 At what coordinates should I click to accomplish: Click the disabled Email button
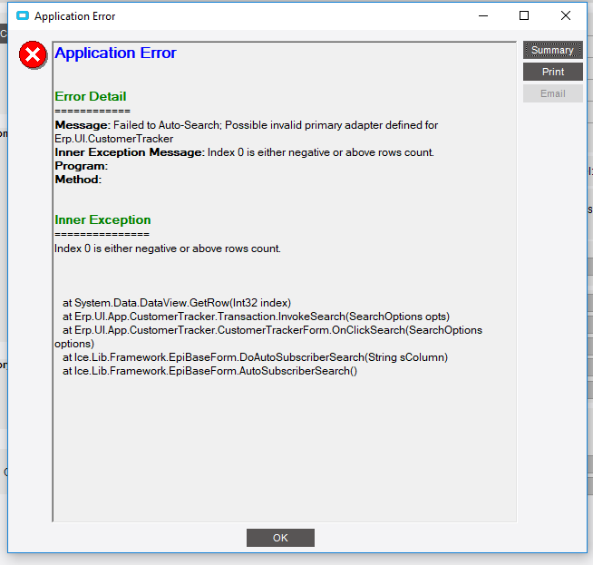(552, 93)
